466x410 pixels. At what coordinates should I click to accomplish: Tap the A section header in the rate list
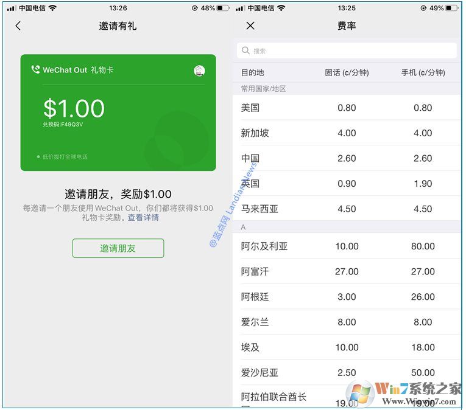point(243,227)
